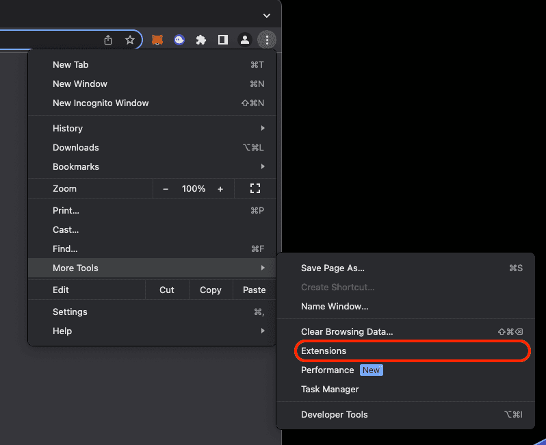Choose Cast... from the menu
Image resolution: width=546 pixels, height=445 pixels.
152,229
